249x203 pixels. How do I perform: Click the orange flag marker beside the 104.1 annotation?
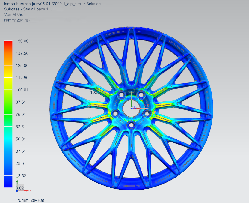(102, 118)
